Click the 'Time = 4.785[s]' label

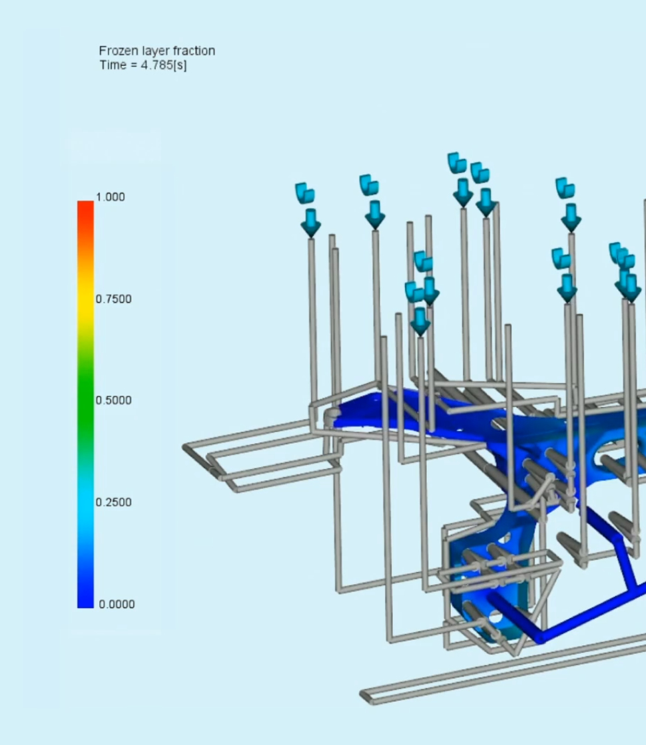[143, 65]
